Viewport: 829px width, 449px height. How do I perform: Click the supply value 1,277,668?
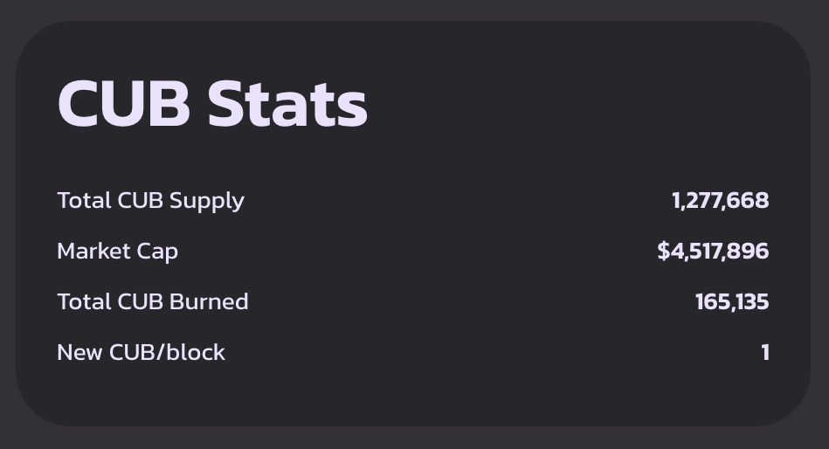(720, 201)
